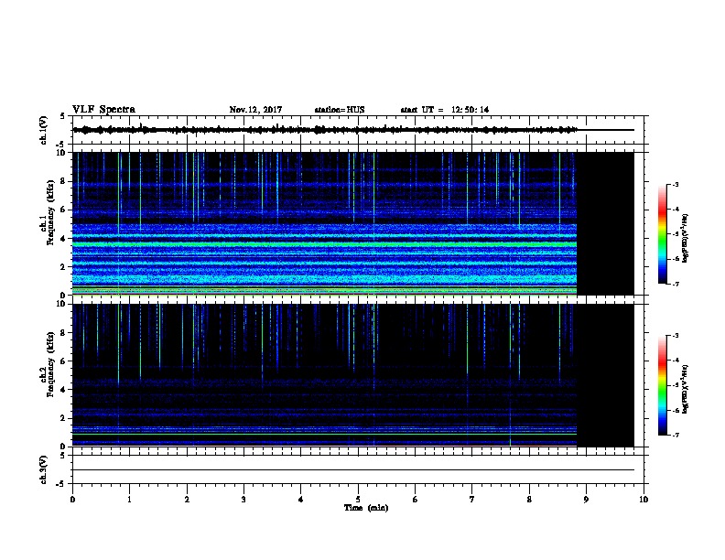Click the "ch.1(V)" waveform axis label

pos(43,130)
